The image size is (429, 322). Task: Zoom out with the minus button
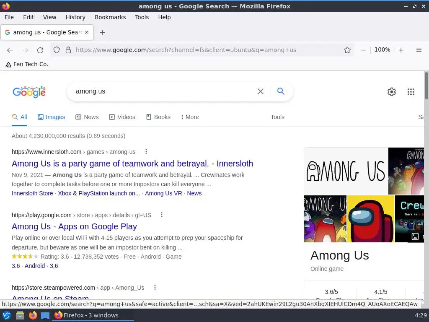click(x=363, y=50)
